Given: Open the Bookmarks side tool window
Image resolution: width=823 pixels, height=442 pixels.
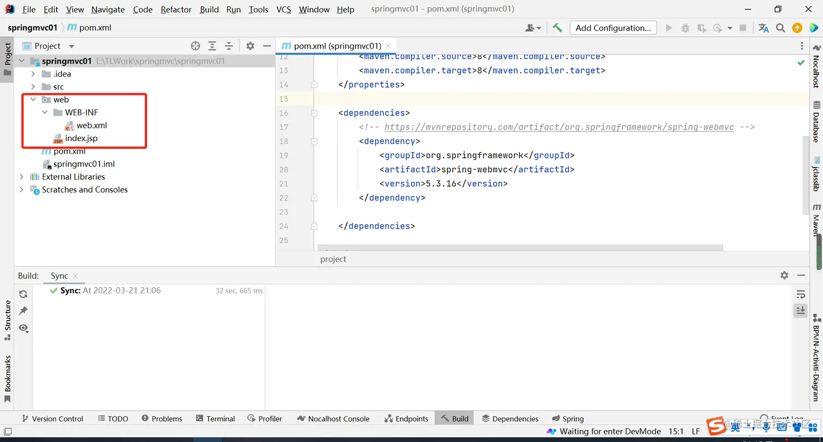Looking at the screenshot, I should (8, 379).
